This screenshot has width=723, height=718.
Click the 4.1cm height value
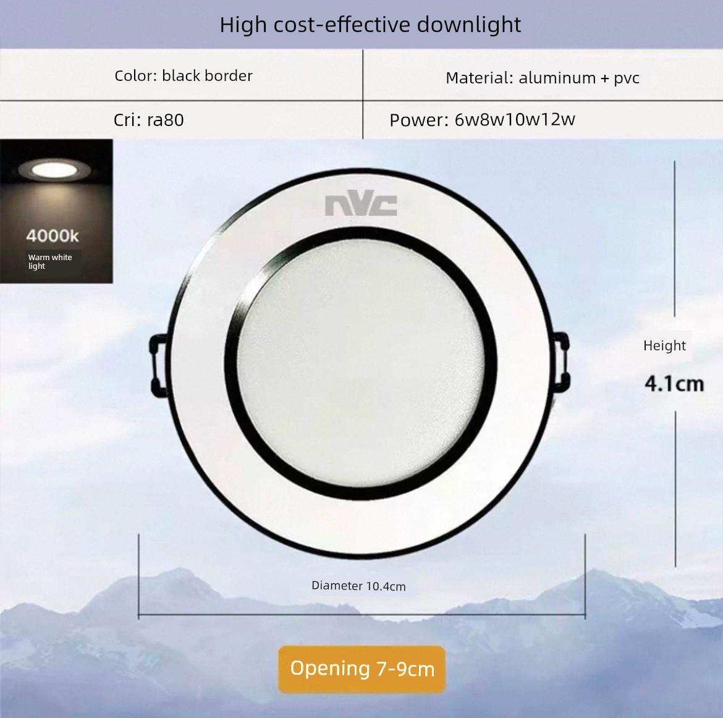point(674,384)
